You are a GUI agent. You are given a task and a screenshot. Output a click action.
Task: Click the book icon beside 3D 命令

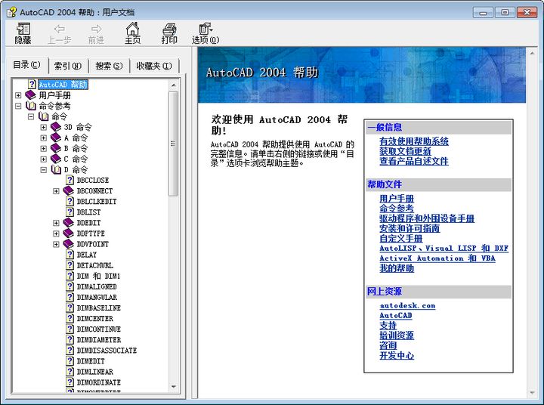(x=56, y=127)
